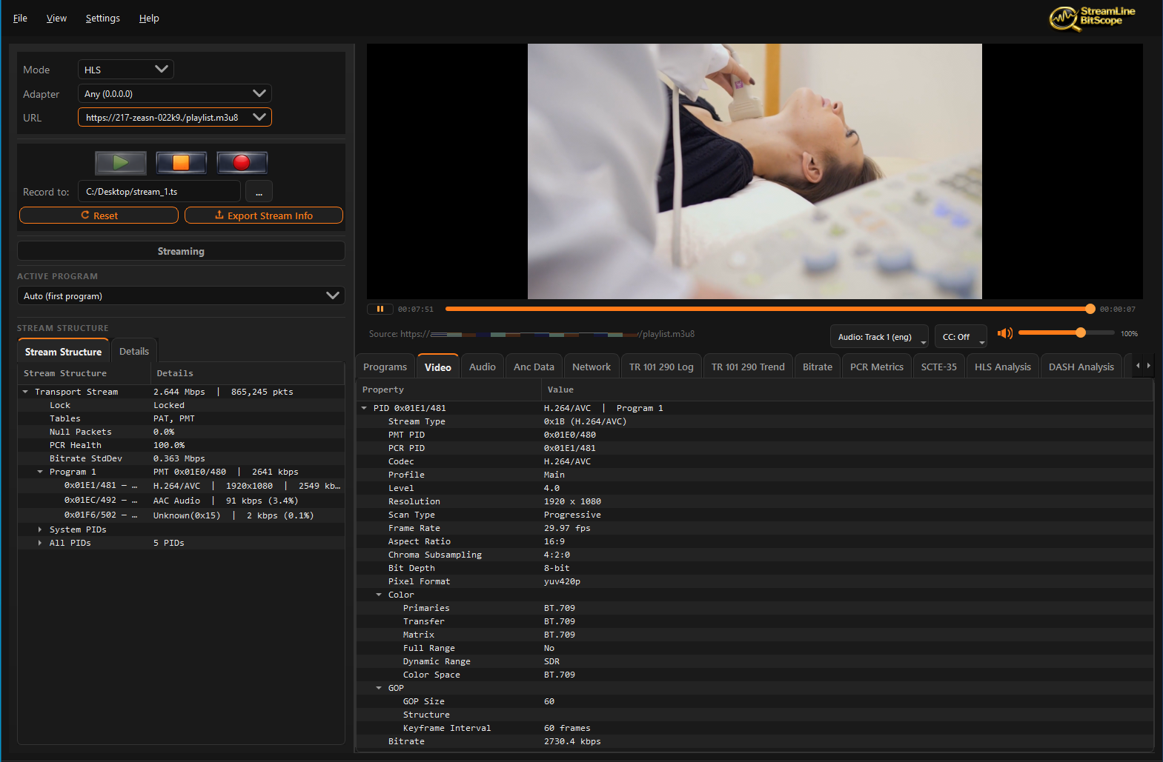Expand the System PIDs node
Screen dimensions: 1163x762
[x=40, y=529]
